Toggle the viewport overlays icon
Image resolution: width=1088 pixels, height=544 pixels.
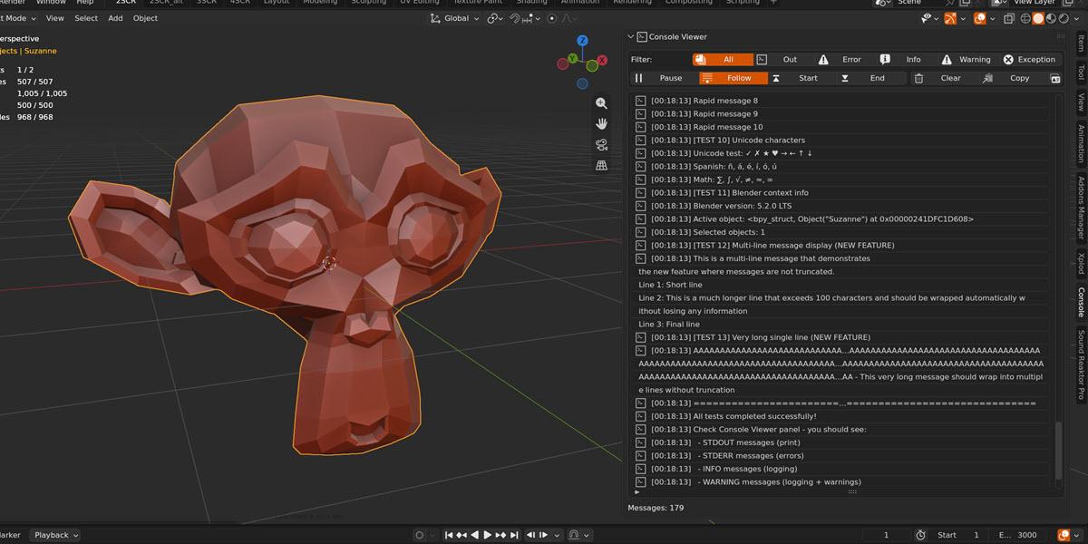980,18
